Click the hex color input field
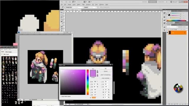The image size is (189, 106). point(94,97)
